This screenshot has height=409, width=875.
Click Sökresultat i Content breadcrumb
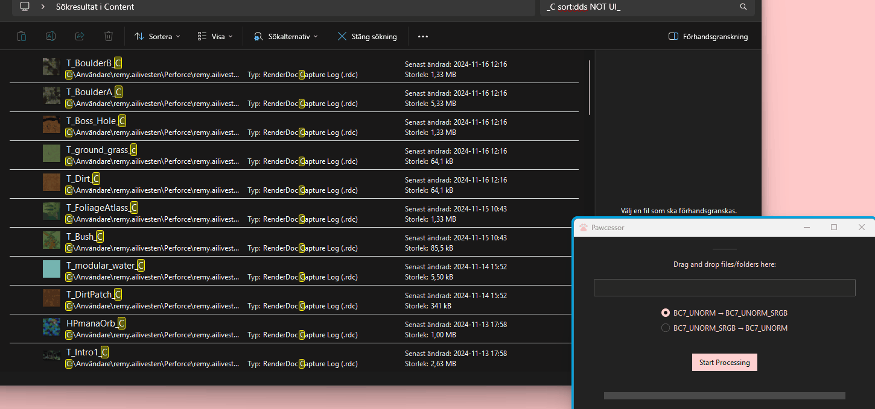pyautogui.click(x=95, y=7)
